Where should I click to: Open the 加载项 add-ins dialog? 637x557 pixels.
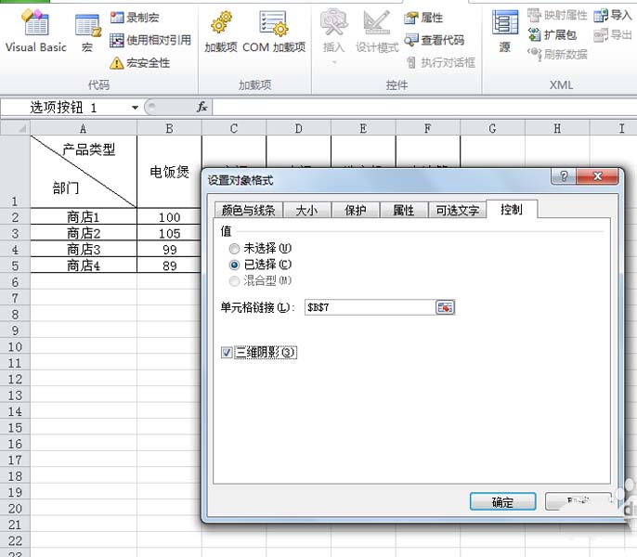coord(221,32)
